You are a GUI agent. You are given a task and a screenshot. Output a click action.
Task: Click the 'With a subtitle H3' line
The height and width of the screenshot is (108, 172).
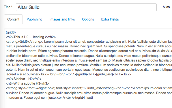27,83
